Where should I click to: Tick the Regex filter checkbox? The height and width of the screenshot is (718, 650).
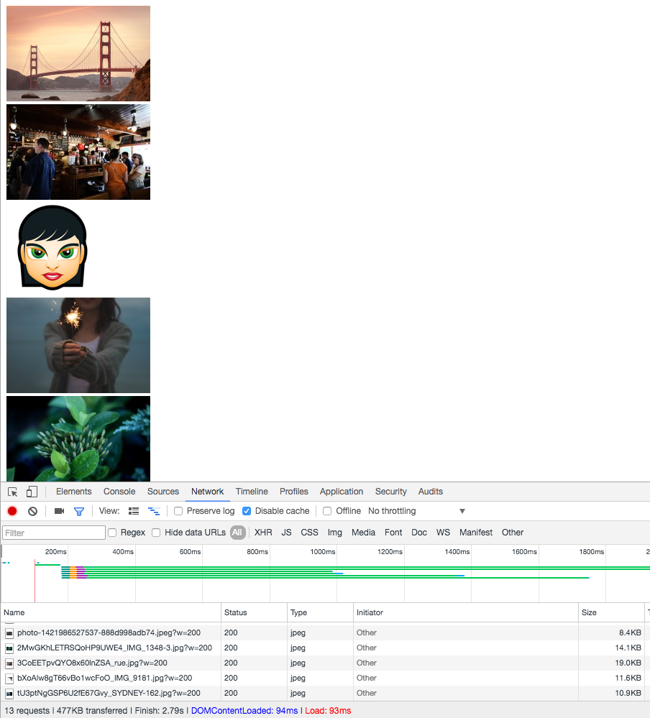point(112,533)
